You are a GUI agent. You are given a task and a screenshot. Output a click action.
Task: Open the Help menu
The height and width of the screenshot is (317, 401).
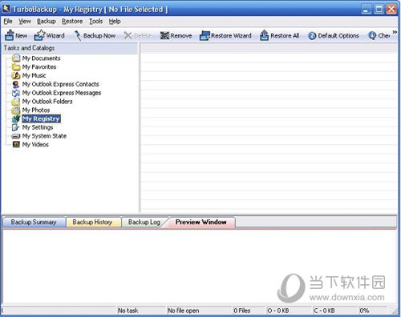tap(115, 21)
